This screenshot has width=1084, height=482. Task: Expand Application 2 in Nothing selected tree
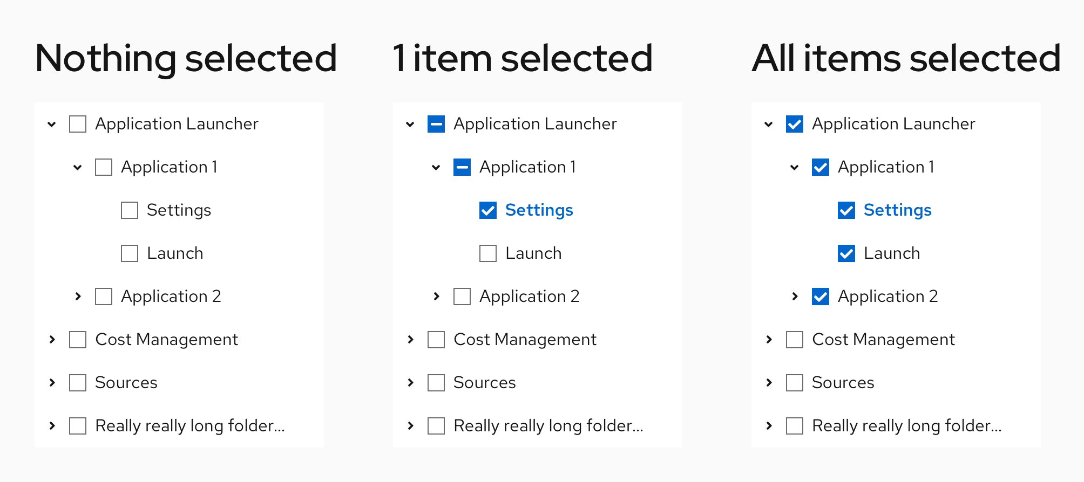coord(78,296)
